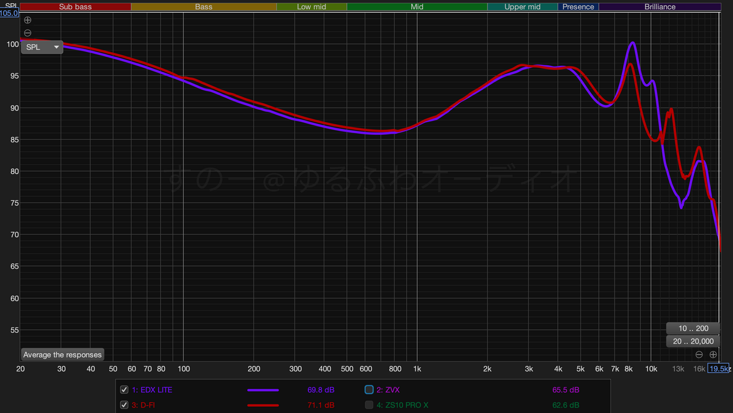Select the 3: D-FI legend label
This screenshot has height=413, width=733.
[145, 405]
